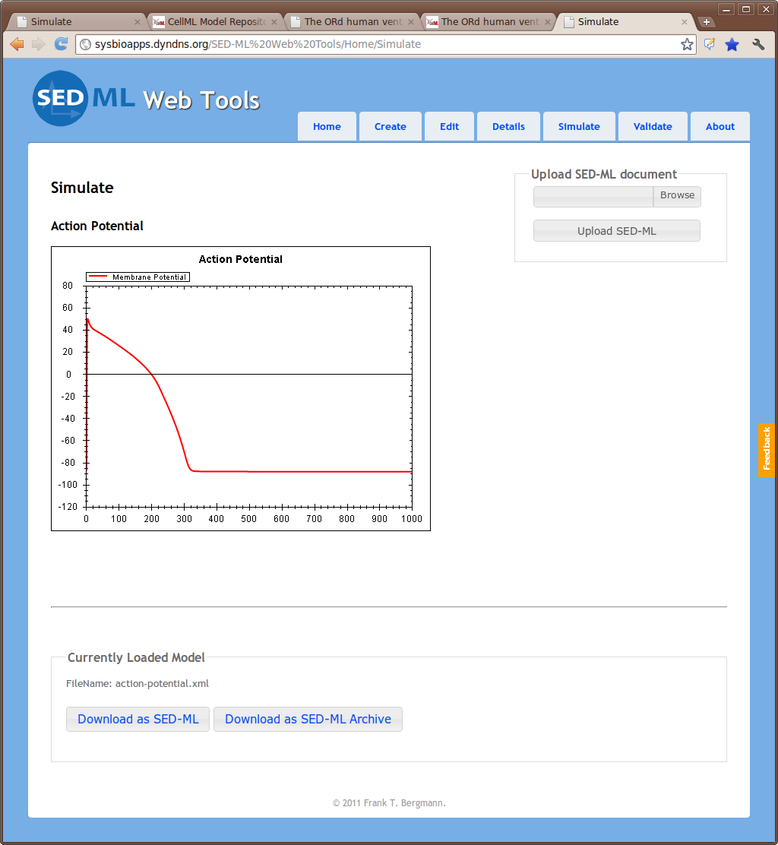Select the About navigation tab
This screenshot has height=845, width=778.
click(719, 127)
